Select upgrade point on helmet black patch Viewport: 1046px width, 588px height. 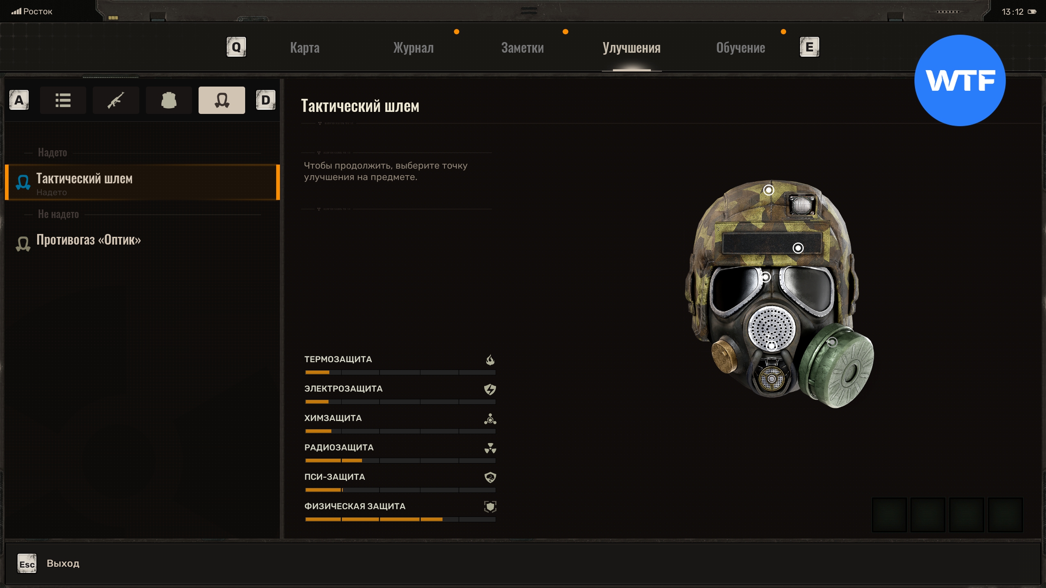pos(798,248)
